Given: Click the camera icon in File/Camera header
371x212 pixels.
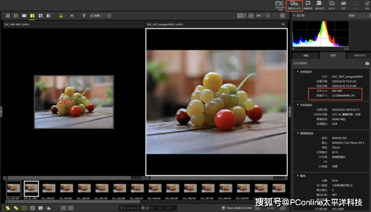Looking at the screenshot, I should 366,63.
